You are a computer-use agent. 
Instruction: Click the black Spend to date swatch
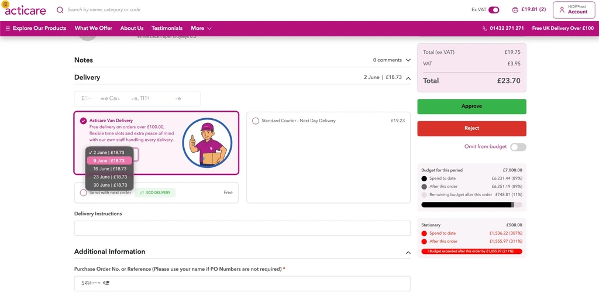coord(424,178)
